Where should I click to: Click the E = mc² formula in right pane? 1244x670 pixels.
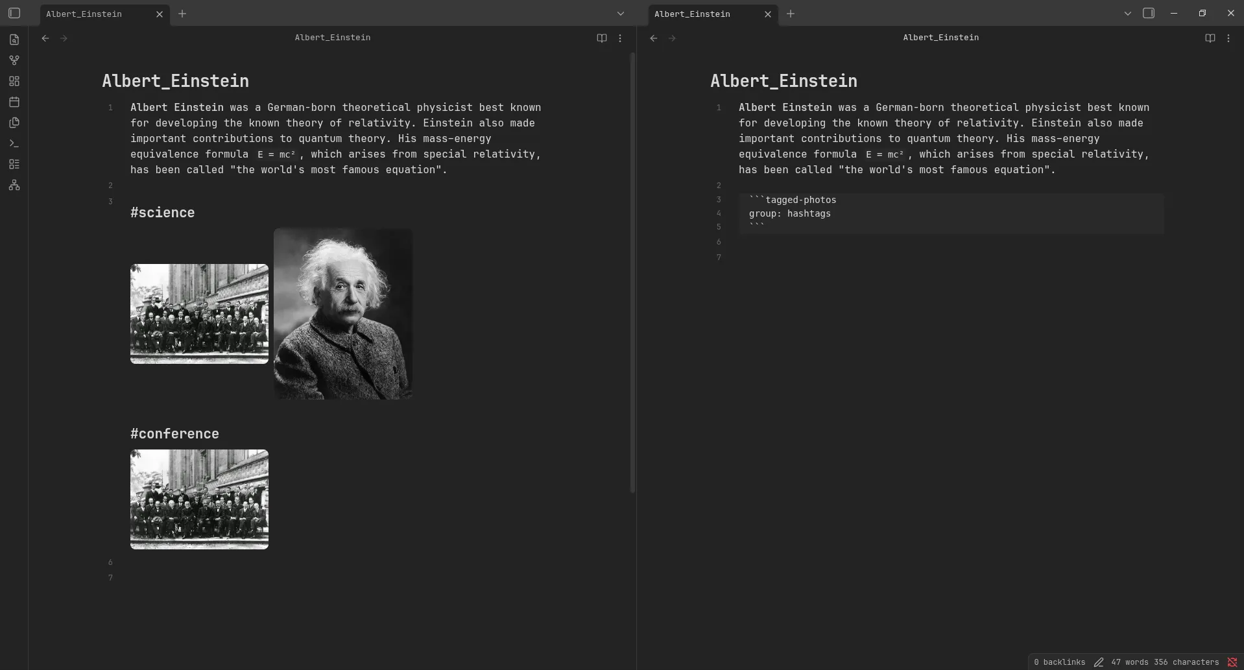click(x=885, y=154)
